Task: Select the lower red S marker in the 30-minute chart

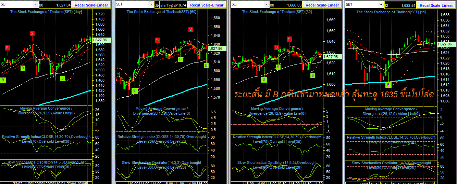Action: [x=277, y=47]
